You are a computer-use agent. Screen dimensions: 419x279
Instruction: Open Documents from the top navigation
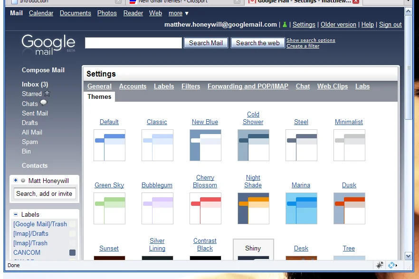[76, 13]
